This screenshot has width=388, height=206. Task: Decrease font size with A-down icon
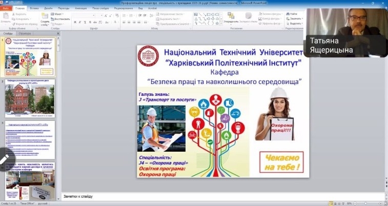[x=110, y=15]
